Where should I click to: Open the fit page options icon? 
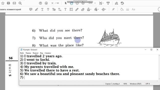(101, 3)
